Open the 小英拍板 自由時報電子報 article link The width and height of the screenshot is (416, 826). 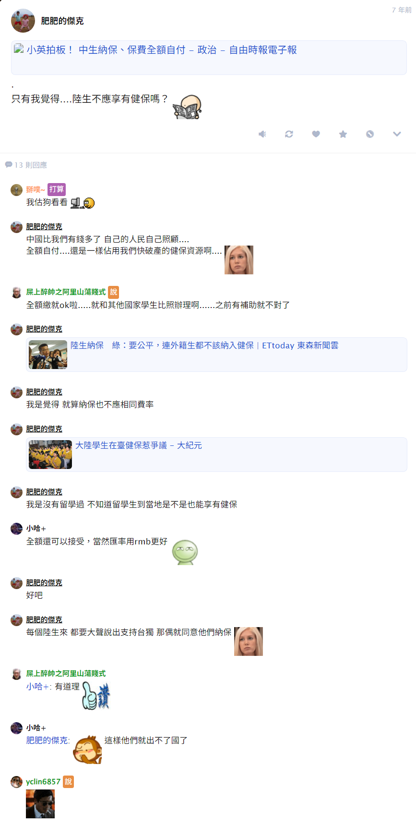pos(162,50)
